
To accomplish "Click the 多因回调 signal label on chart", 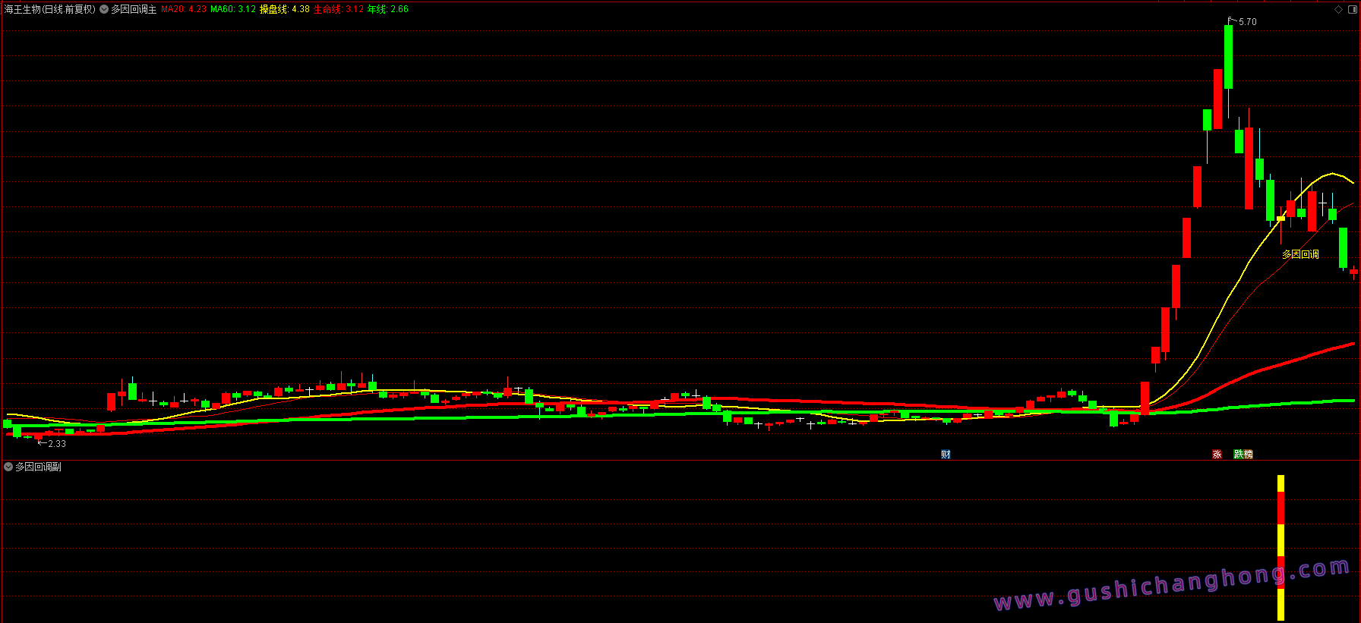I will (x=1300, y=254).
